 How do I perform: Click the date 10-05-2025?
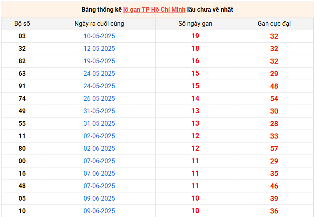click(x=99, y=36)
